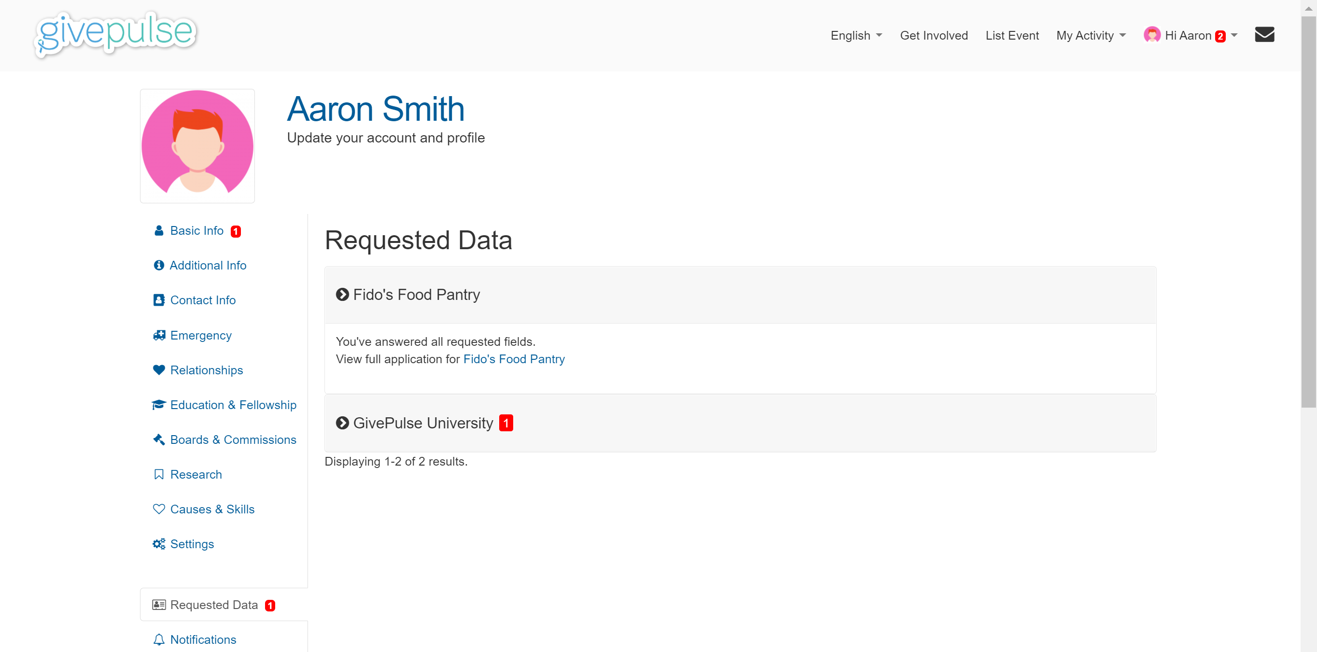The width and height of the screenshot is (1317, 652).
Task: Click Aaron's large profile picture
Action: pos(197,146)
